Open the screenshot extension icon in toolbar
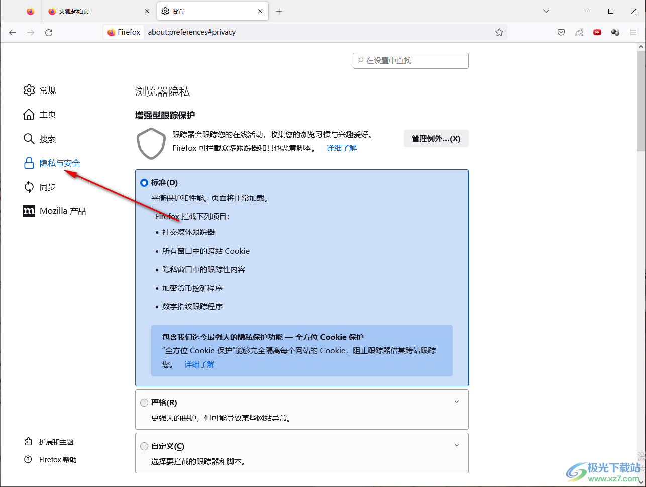 point(579,32)
